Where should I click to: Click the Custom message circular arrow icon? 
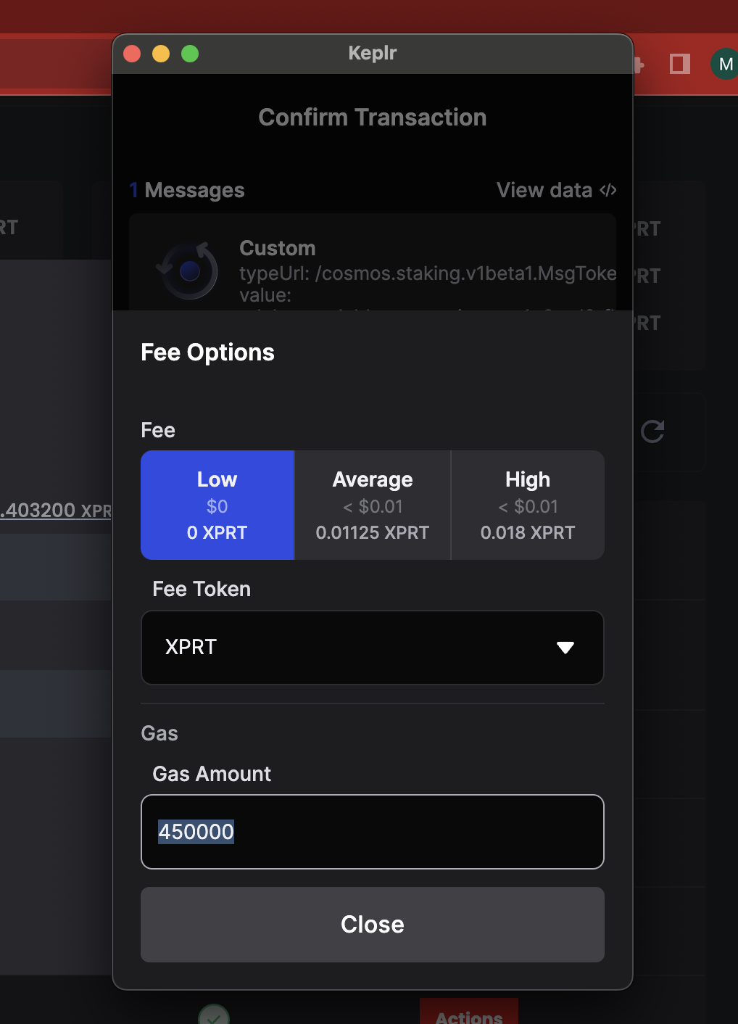[x=188, y=271]
